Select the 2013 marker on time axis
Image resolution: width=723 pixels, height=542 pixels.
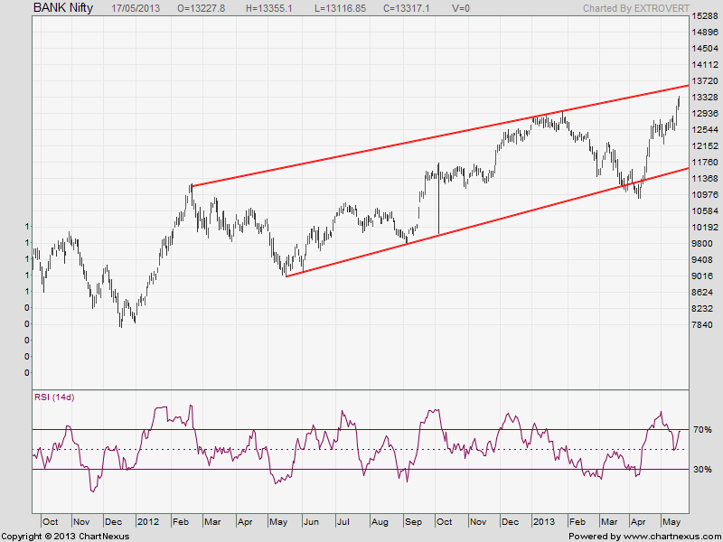coord(543,522)
